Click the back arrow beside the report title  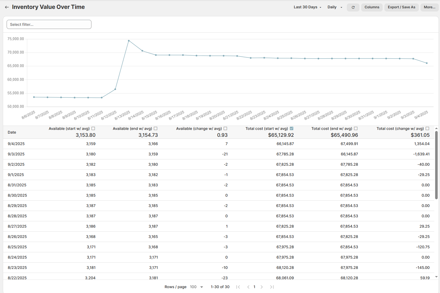tap(7, 7)
